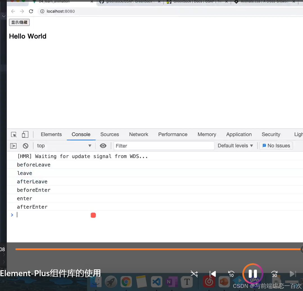Screen dimensions: 303x291
Task: Click the browser back arrow
Action: tap(13, 11)
